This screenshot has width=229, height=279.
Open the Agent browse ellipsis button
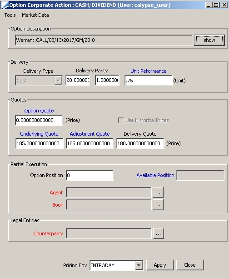click(x=158, y=193)
